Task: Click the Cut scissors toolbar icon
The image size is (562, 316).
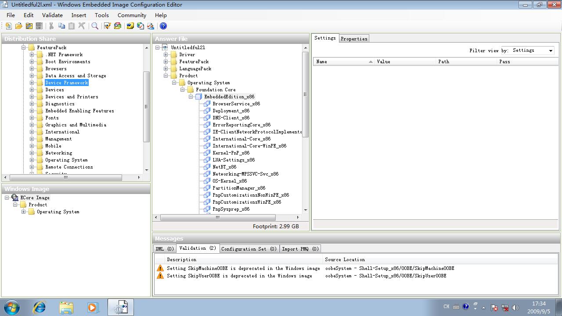Action: coord(51,26)
